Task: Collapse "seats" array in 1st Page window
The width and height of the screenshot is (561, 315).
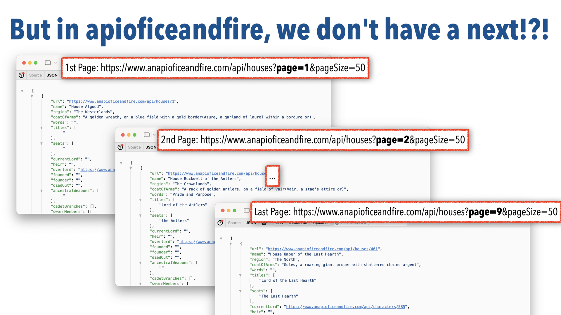Action: click(41, 143)
